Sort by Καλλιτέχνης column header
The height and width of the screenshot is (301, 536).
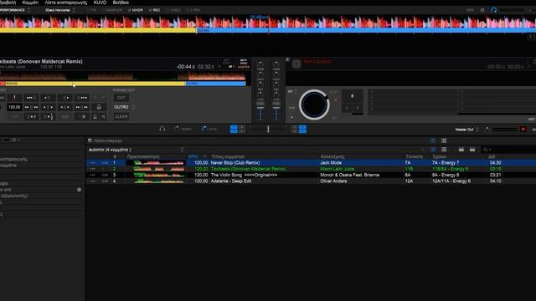coord(332,156)
